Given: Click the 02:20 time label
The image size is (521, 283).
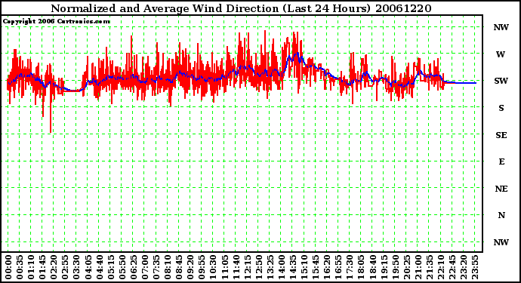Looking at the screenshot, I should pos(54,267).
